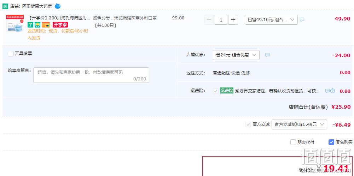Open the 已省49.10元 discount dropdown
Screen dimensions: 354x176
tap(271, 20)
